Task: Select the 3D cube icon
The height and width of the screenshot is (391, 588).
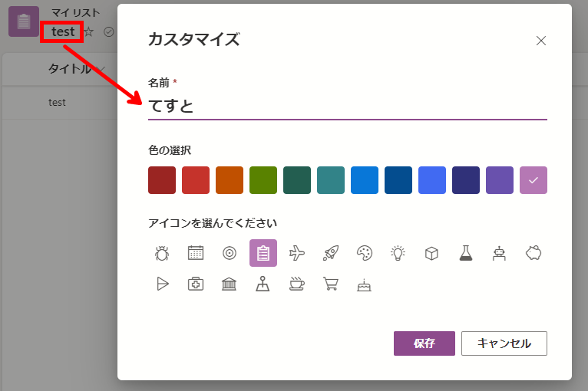Action: tap(432, 253)
